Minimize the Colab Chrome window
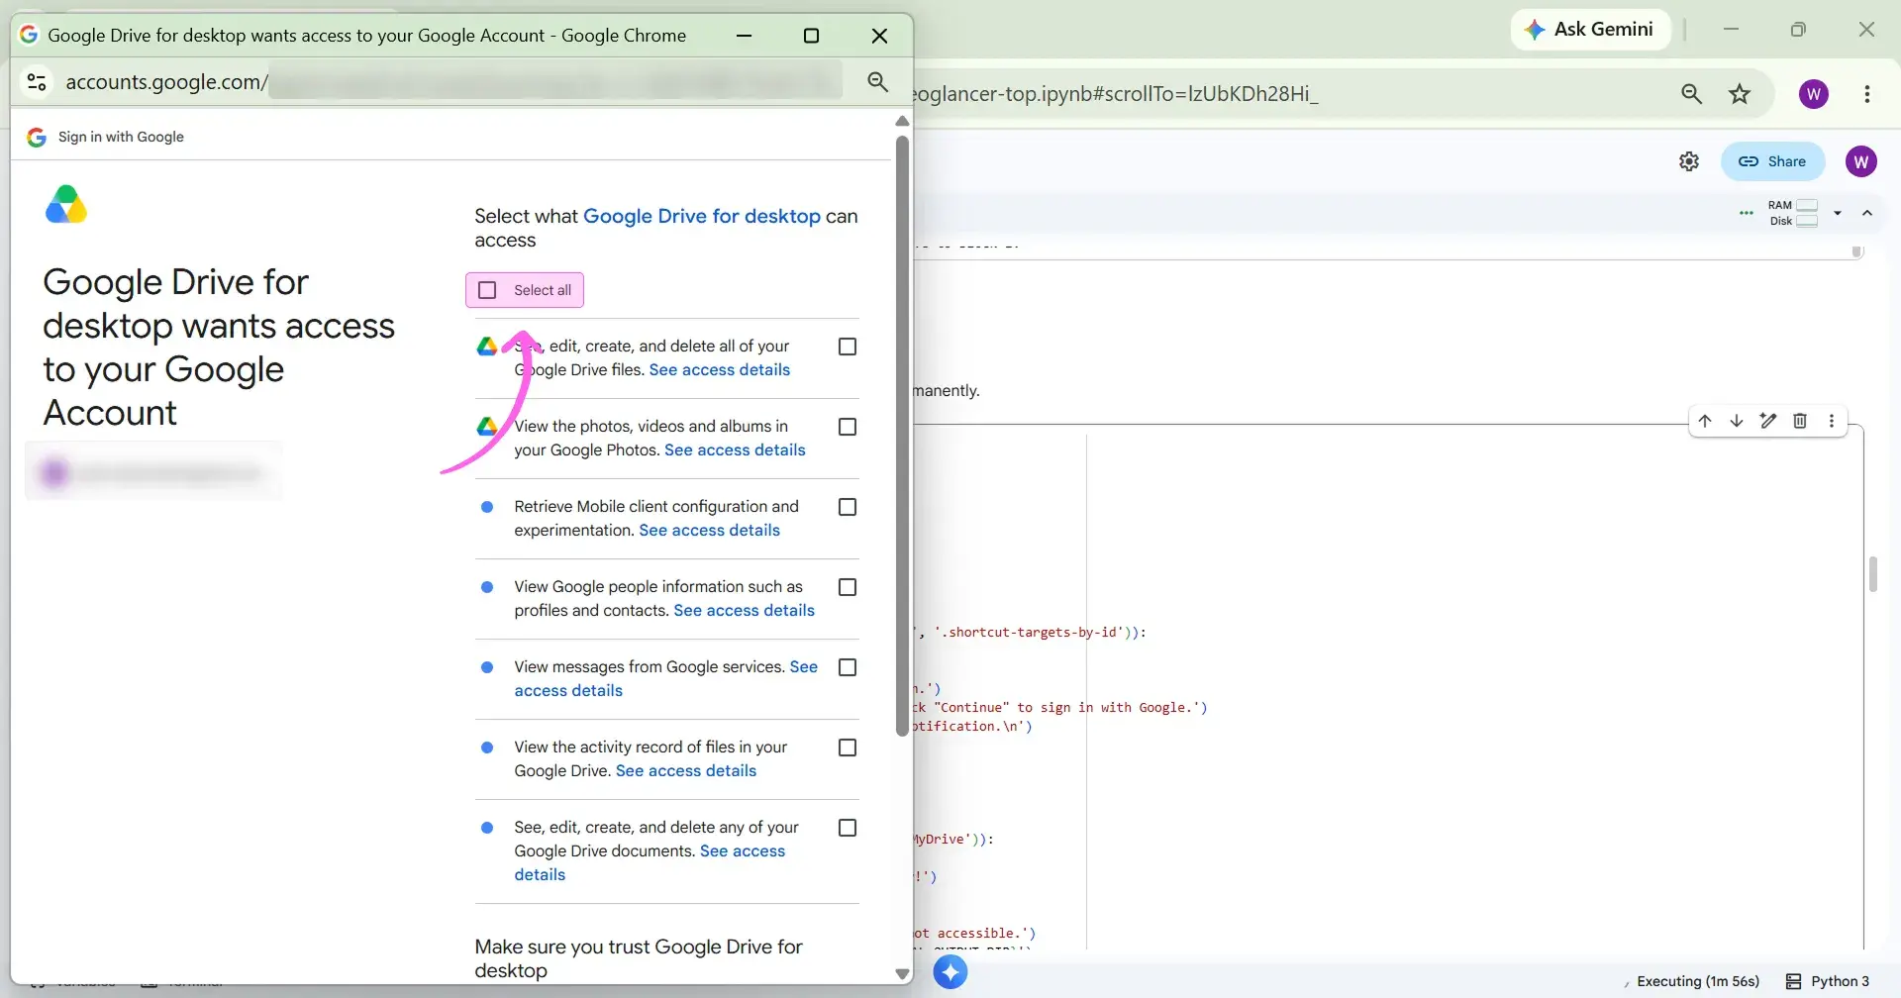The width and height of the screenshot is (1901, 998). coord(1731,30)
